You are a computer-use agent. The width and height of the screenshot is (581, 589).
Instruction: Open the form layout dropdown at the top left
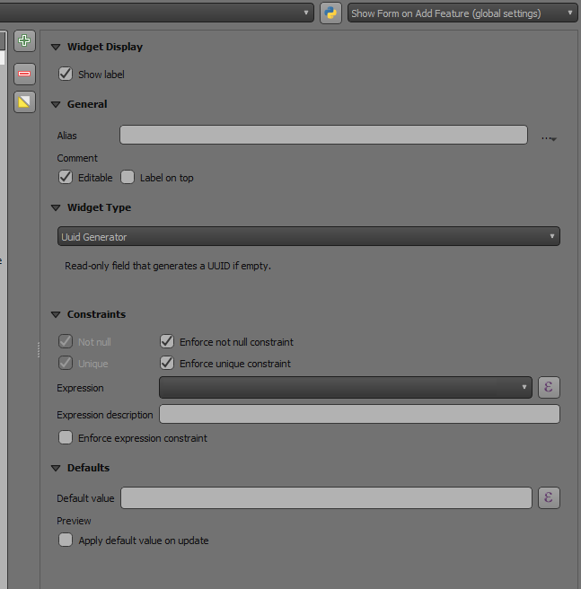pyautogui.click(x=157, y=13)
